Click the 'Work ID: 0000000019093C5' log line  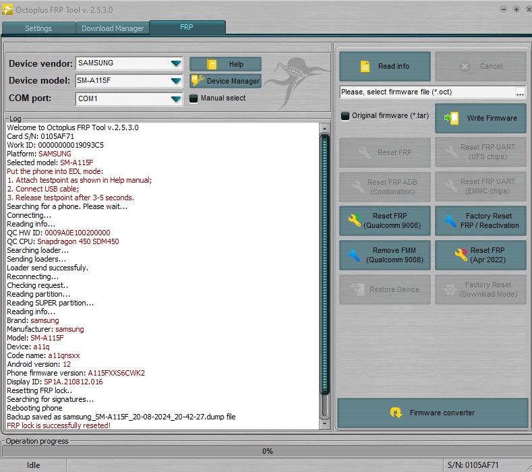tap(55, 145)
